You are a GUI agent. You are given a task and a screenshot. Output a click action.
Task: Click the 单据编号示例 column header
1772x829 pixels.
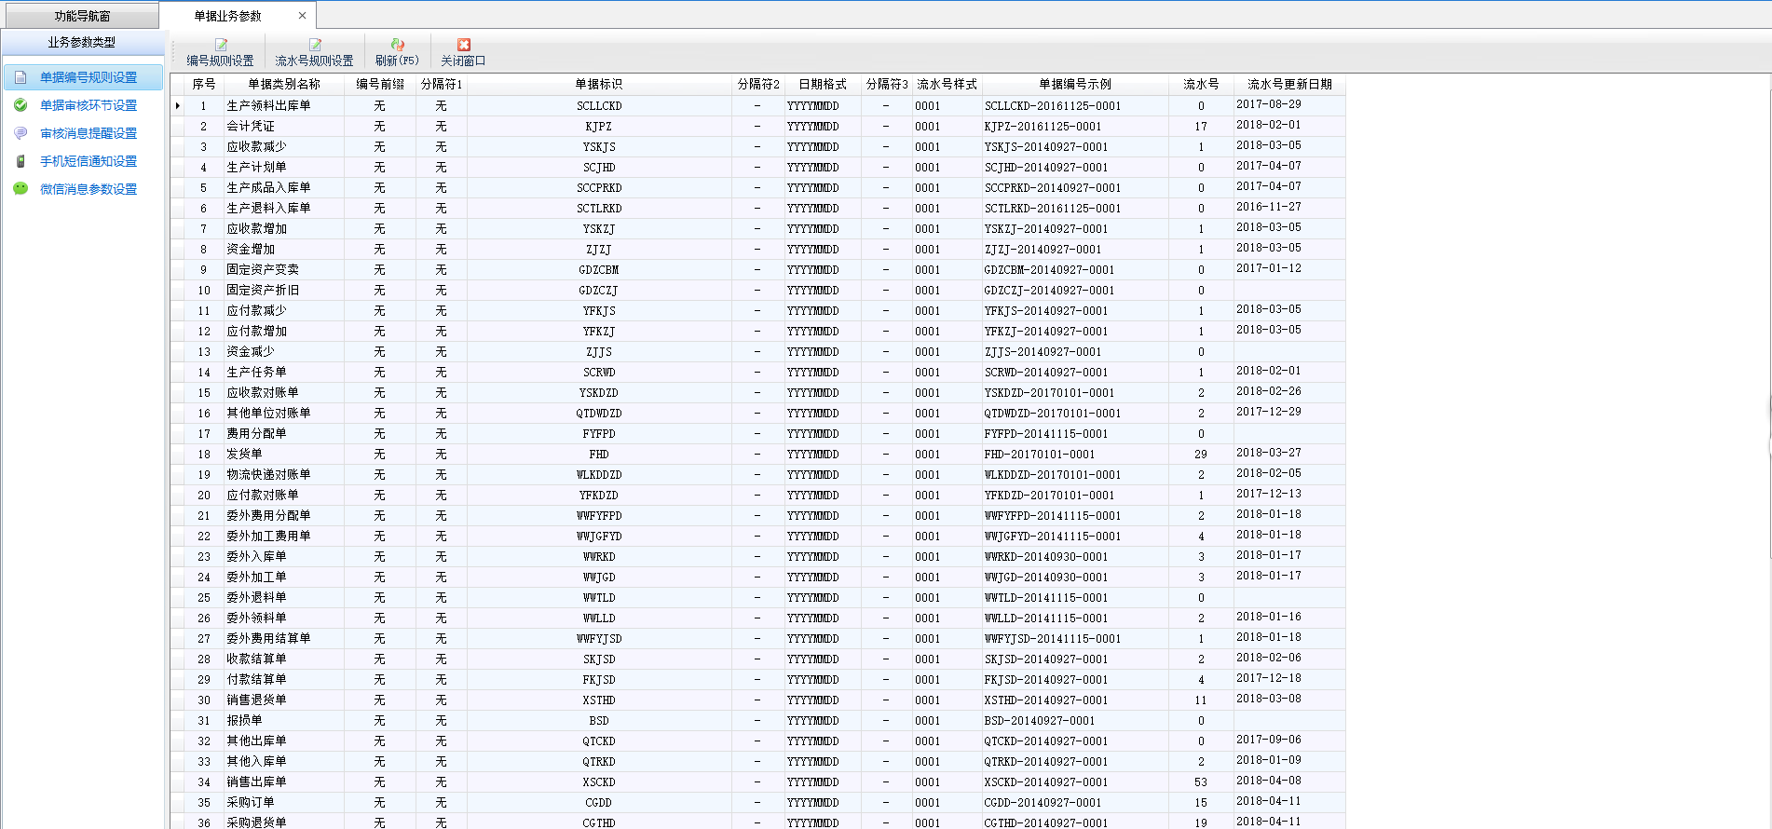point(1074,84)
